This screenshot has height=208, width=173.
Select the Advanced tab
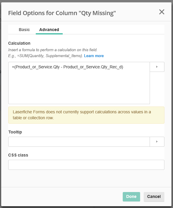49,30
